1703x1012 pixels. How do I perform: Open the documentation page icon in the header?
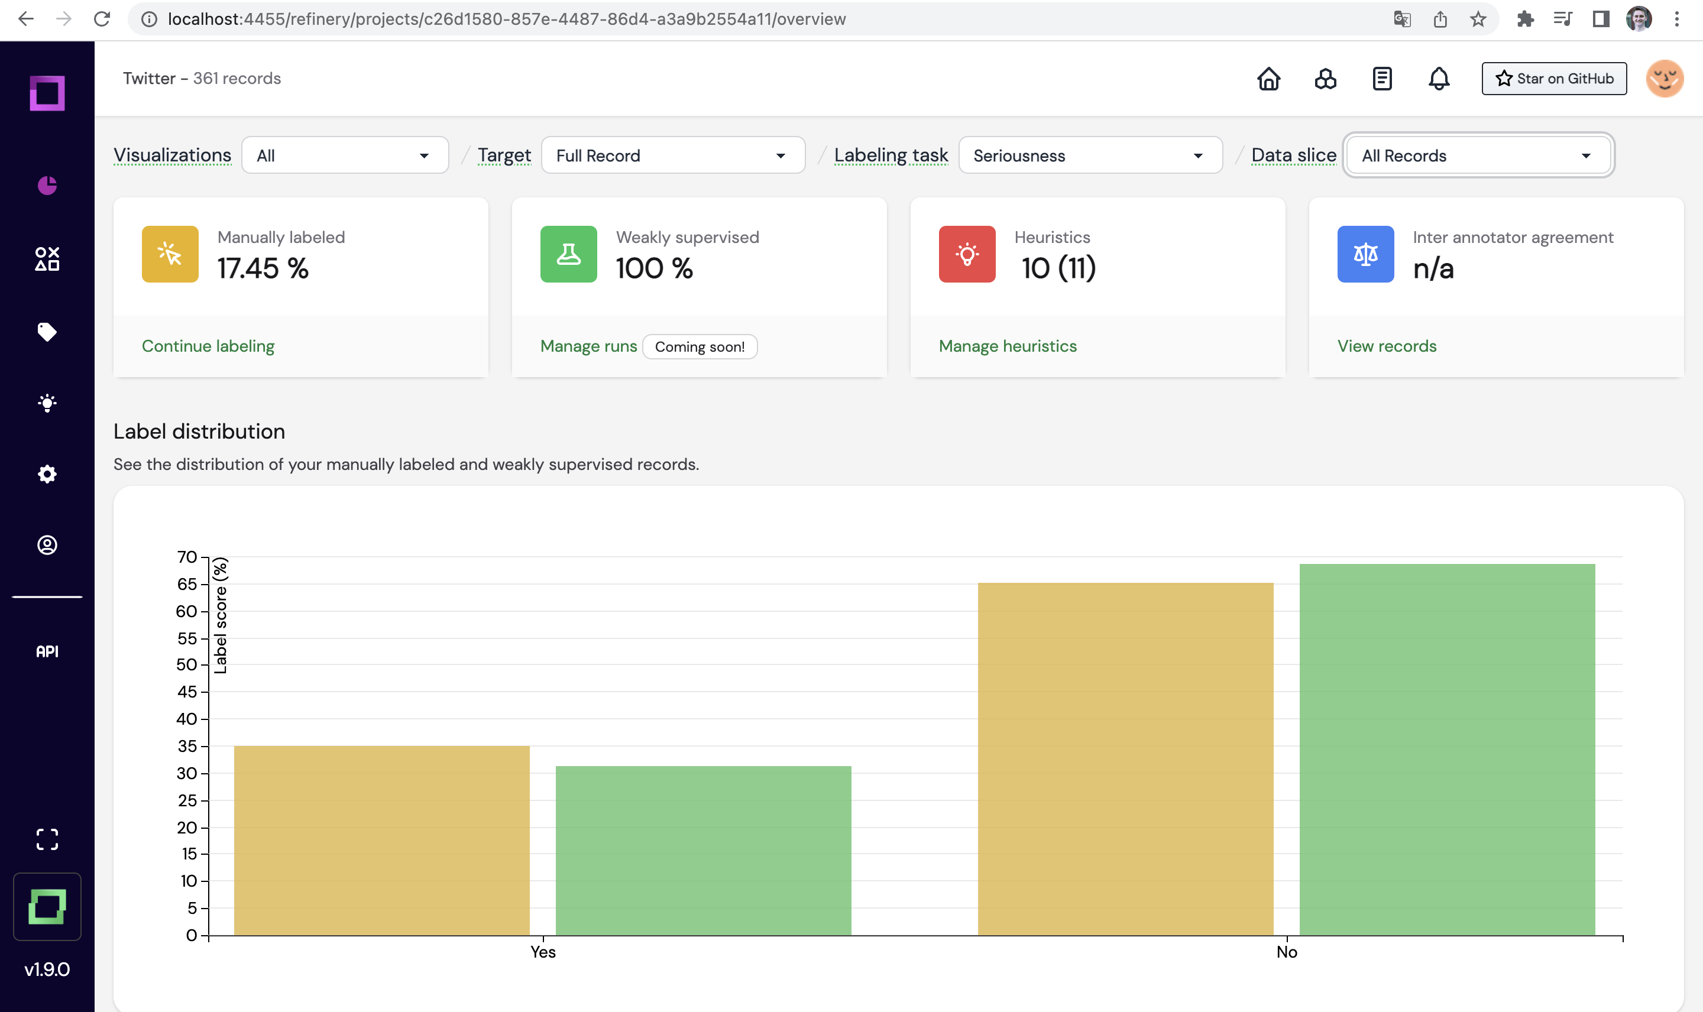click(x=1382, y=79)
